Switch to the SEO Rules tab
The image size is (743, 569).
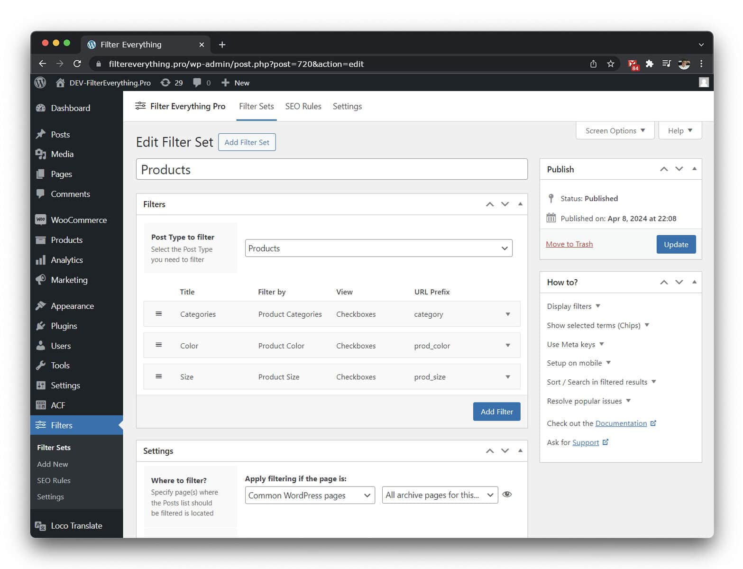coord(303,106)
